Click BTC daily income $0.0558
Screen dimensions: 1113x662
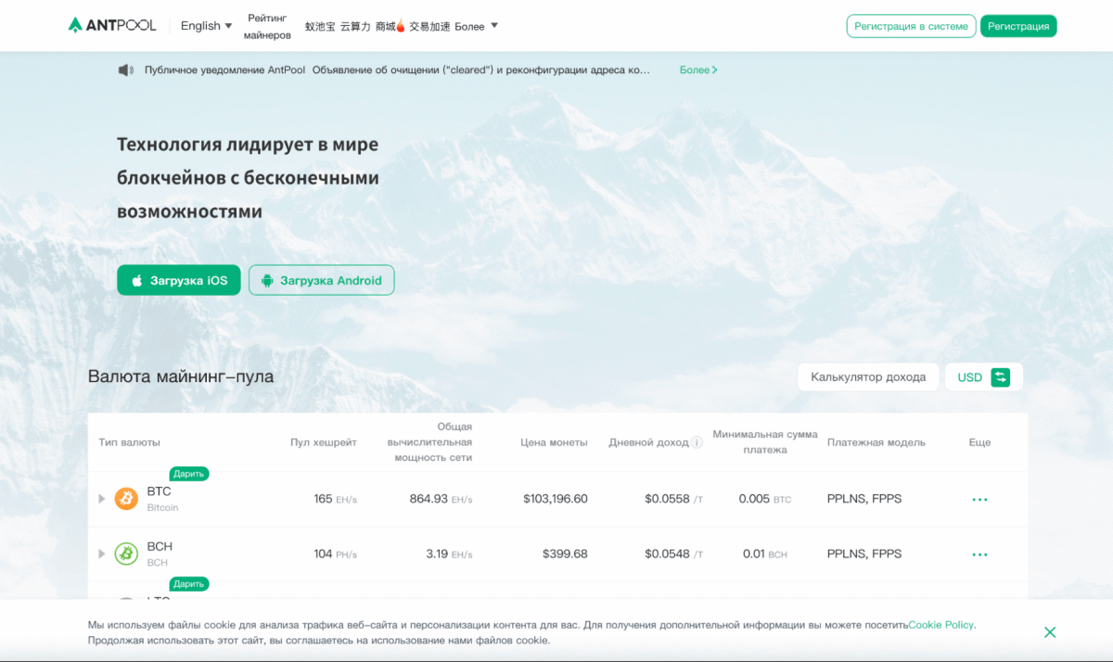pyautogui.click(x=673, y=499)
